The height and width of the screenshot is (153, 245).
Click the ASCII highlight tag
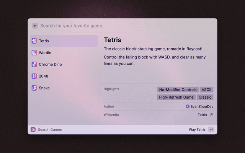tap(206, 90)
